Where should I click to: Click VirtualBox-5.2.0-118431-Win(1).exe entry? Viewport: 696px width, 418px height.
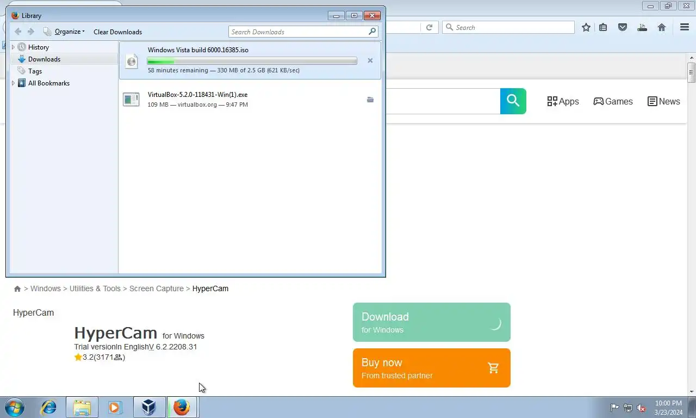[250, 99]
